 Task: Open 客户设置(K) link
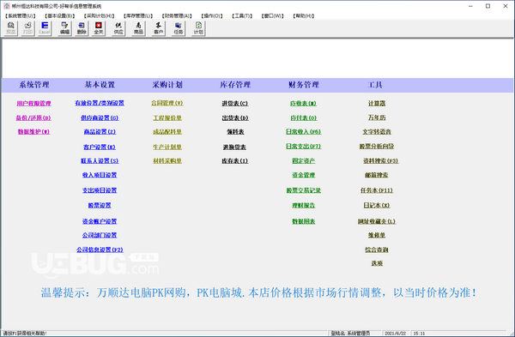pyautogui.click(x=100, y=147)
